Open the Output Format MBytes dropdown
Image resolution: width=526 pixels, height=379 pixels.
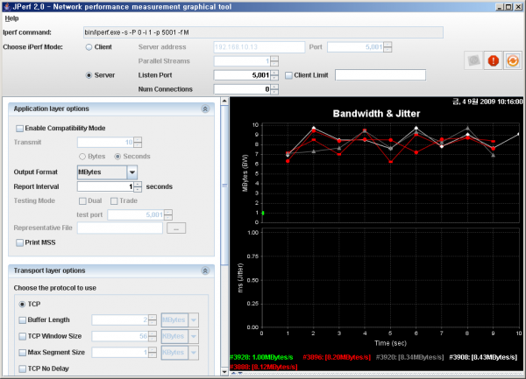click(x=132, y=172)
